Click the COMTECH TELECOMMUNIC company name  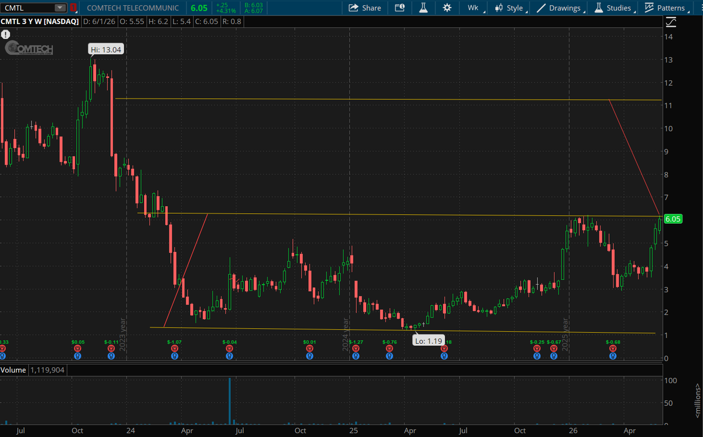[133, 8]
